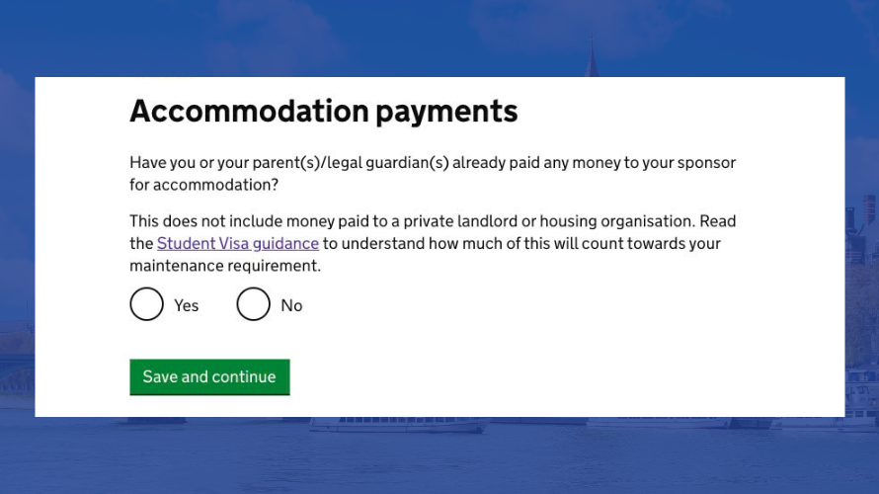The height and width of the screenshot is (494, 879).
Task: Select the No radio button circle
Action: (253, 304)
